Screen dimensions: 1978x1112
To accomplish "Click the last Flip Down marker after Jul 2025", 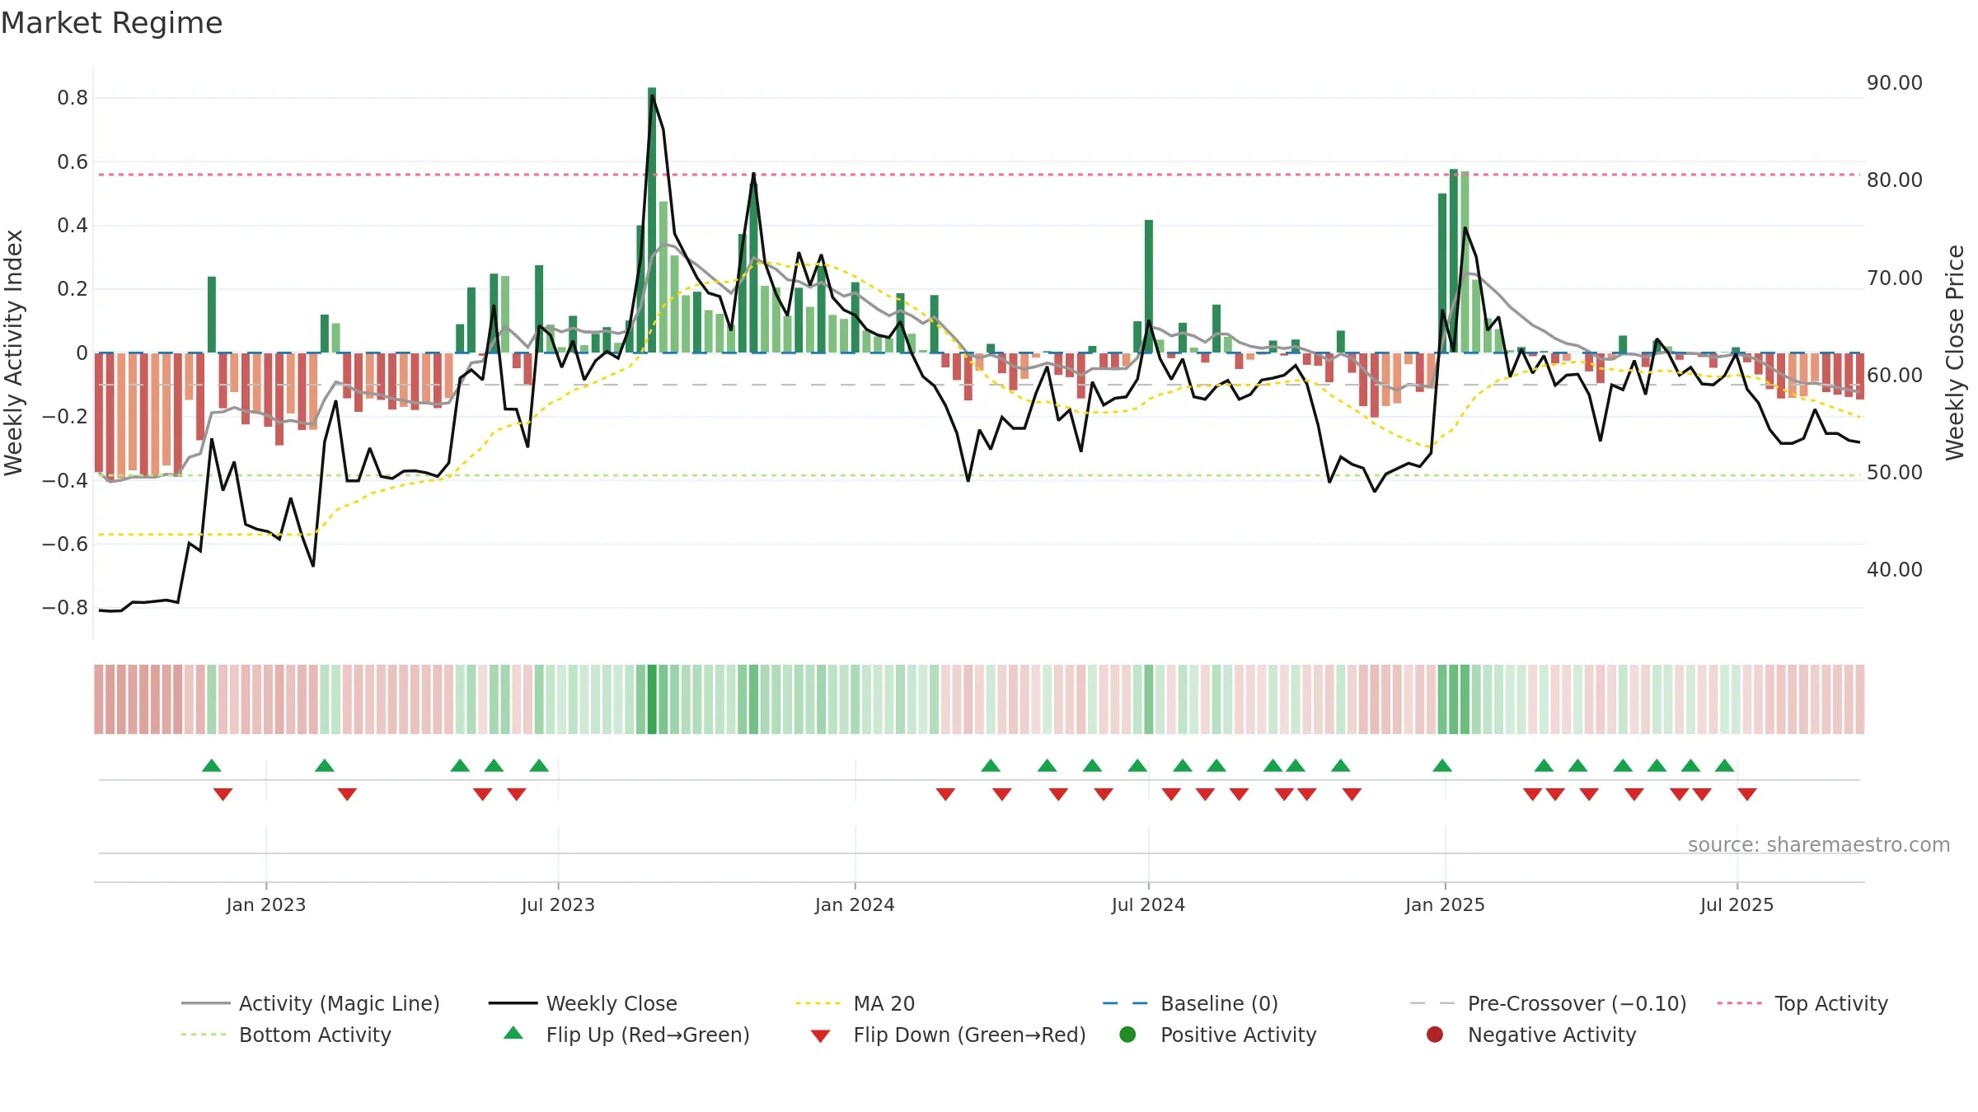I will coord(1747,794).
